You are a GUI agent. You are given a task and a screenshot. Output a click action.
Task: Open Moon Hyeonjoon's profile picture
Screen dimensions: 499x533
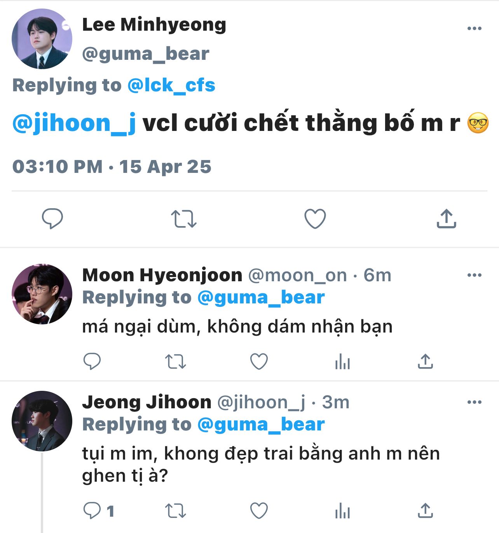(42, 294)
